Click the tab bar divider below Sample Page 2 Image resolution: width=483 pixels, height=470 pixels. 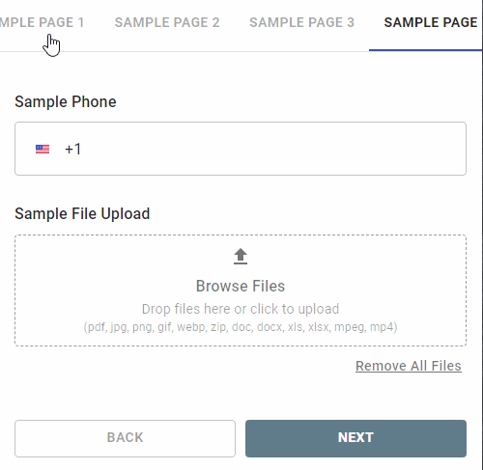167,51
